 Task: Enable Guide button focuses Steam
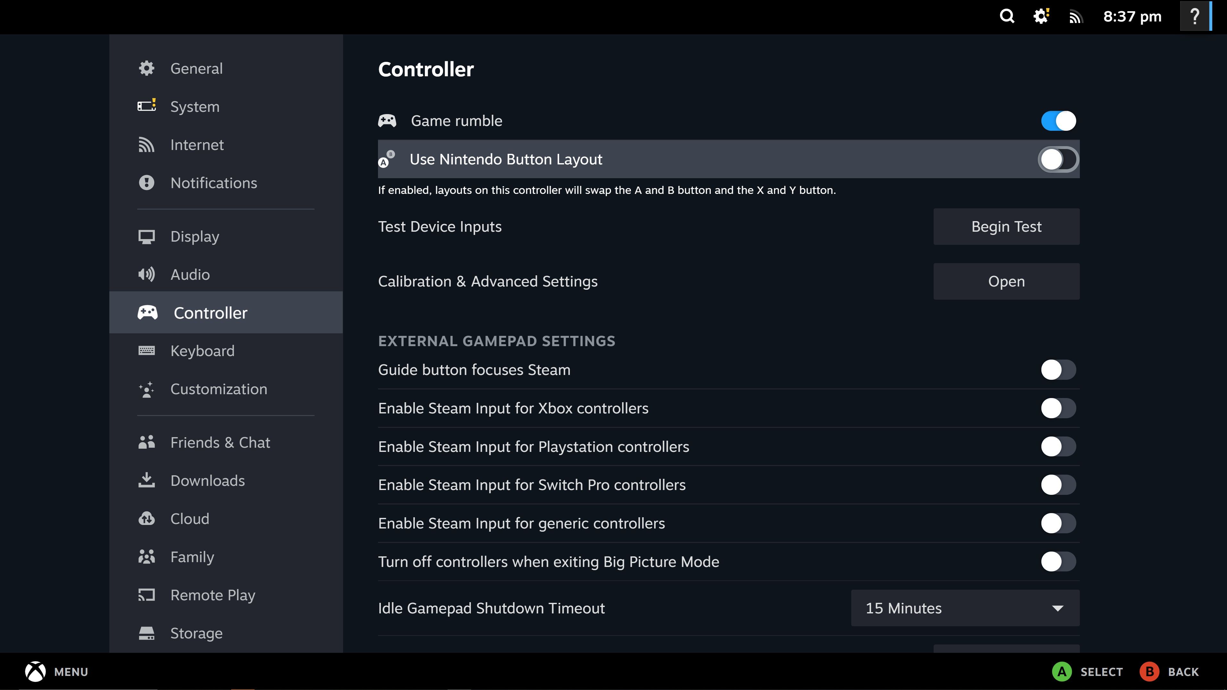pos(1058,370)
